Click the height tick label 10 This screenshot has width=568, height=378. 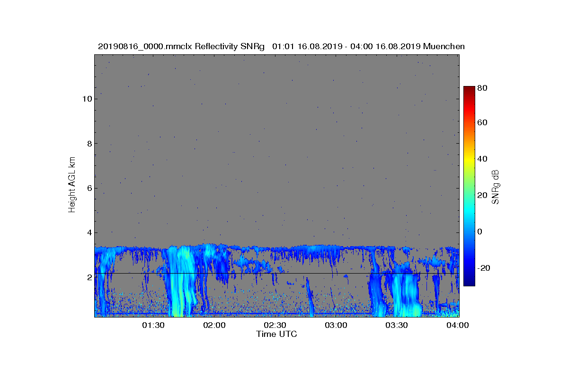pos(87,99)
